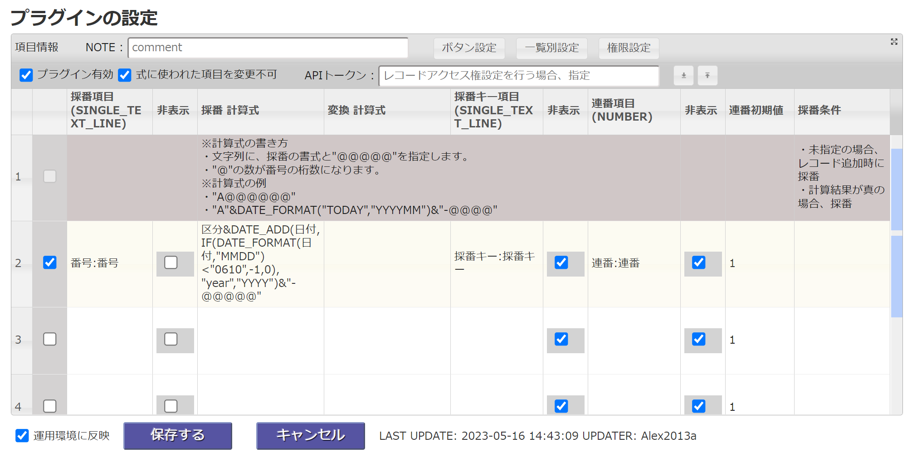Click キャンセル button
The height and width of the screenshot is (467, 912).
point(311,436)
